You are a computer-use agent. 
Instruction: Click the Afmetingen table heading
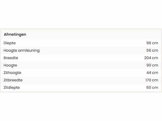15,34
